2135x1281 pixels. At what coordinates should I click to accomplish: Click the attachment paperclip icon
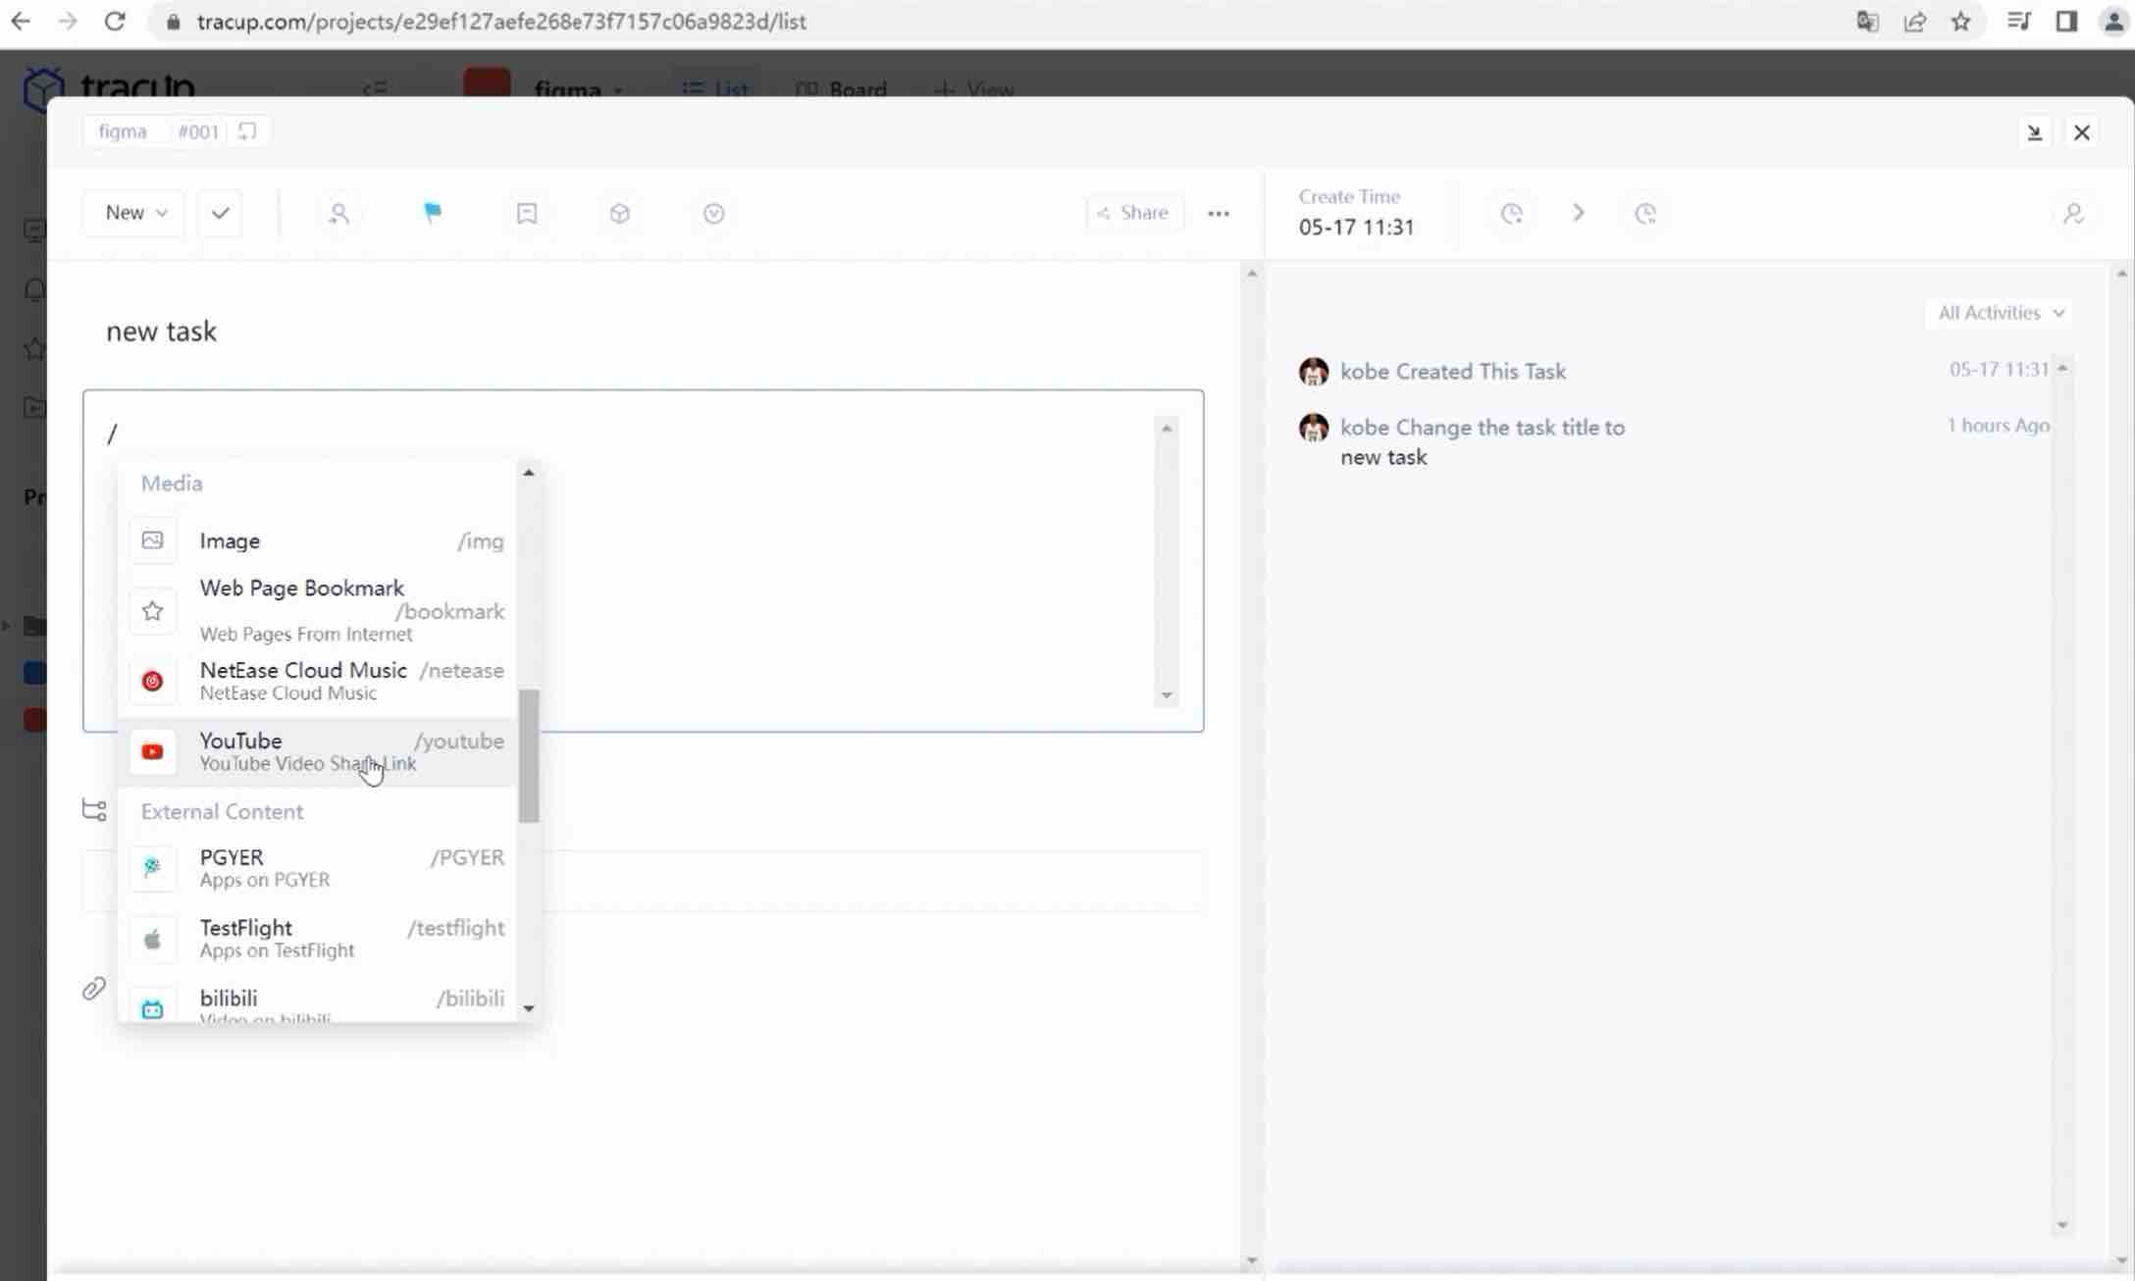pos(93,989)
